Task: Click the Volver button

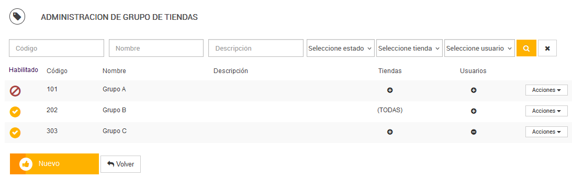Action: tap(120, 164)
